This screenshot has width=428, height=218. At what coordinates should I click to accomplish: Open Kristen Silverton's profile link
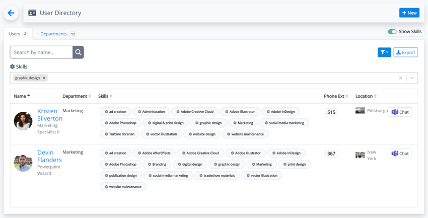point(49,115)
